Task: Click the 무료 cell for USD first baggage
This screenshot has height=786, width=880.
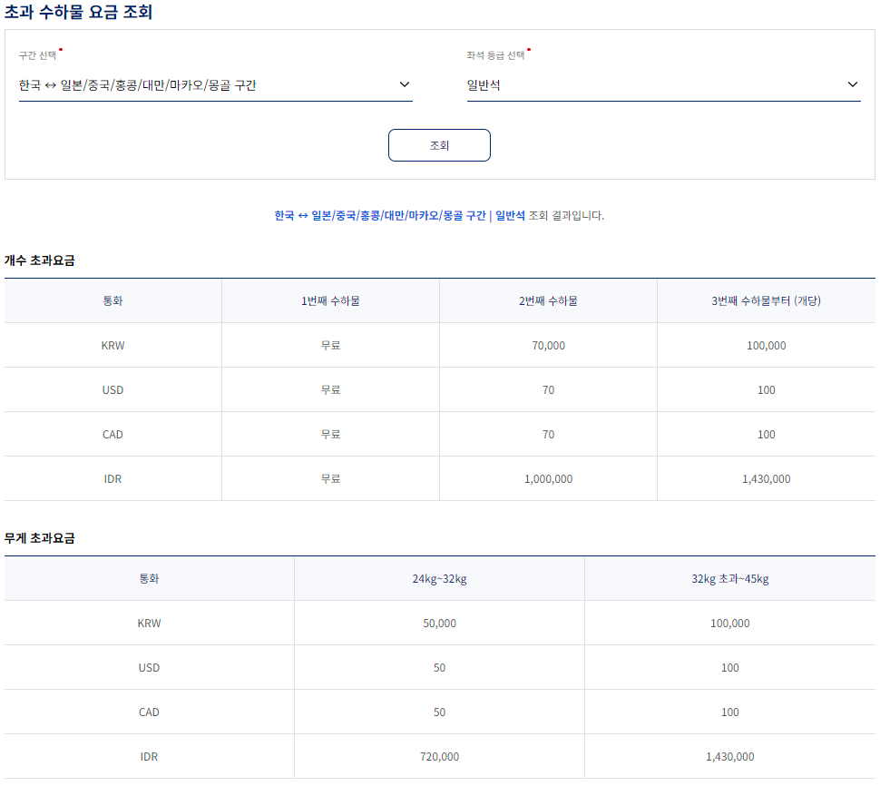Action: coord(329,389)
